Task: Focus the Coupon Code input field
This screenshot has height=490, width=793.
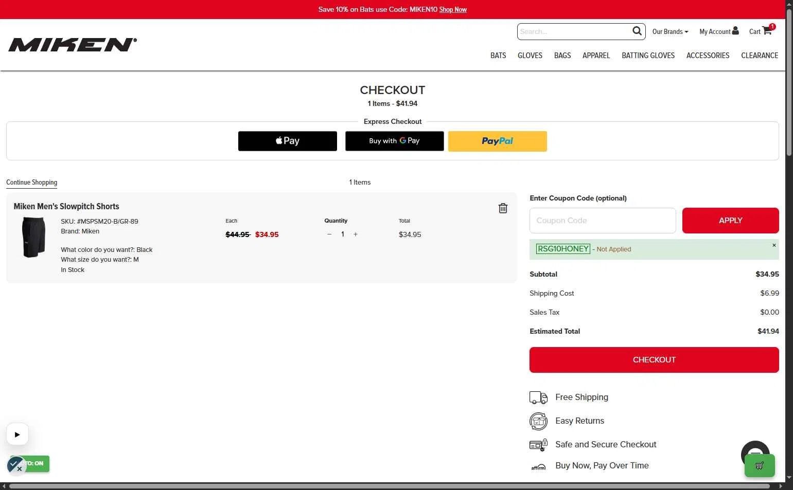Action: 603,221
